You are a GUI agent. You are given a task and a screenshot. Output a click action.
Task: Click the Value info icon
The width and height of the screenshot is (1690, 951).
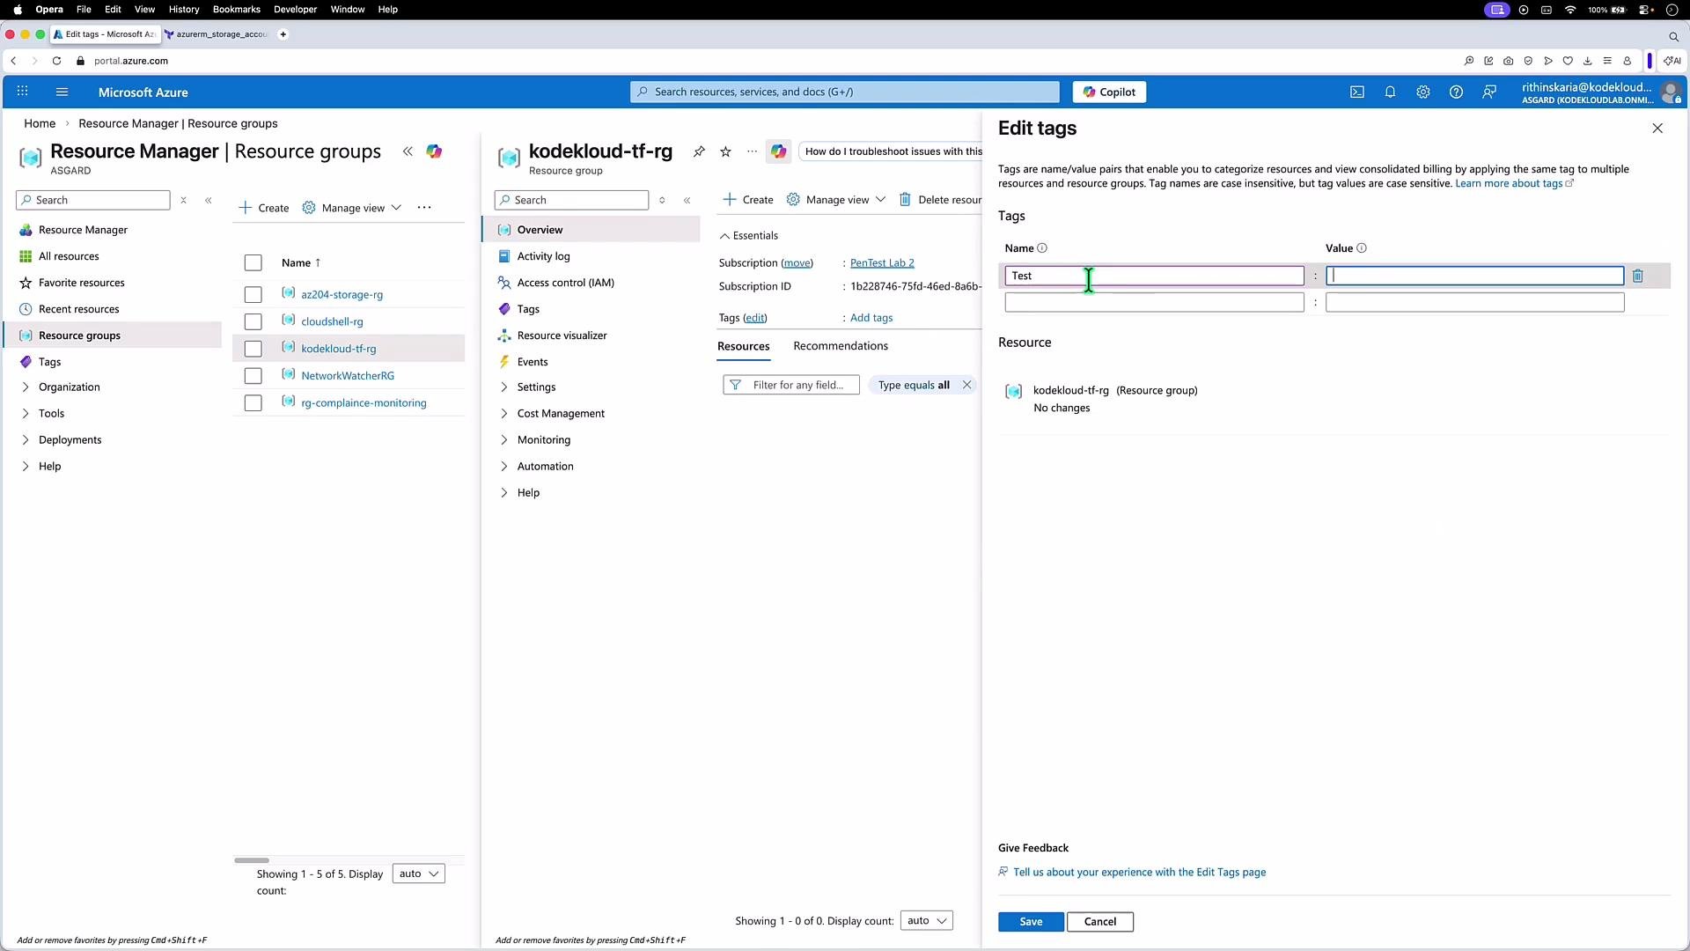[x=1362, y=248]
